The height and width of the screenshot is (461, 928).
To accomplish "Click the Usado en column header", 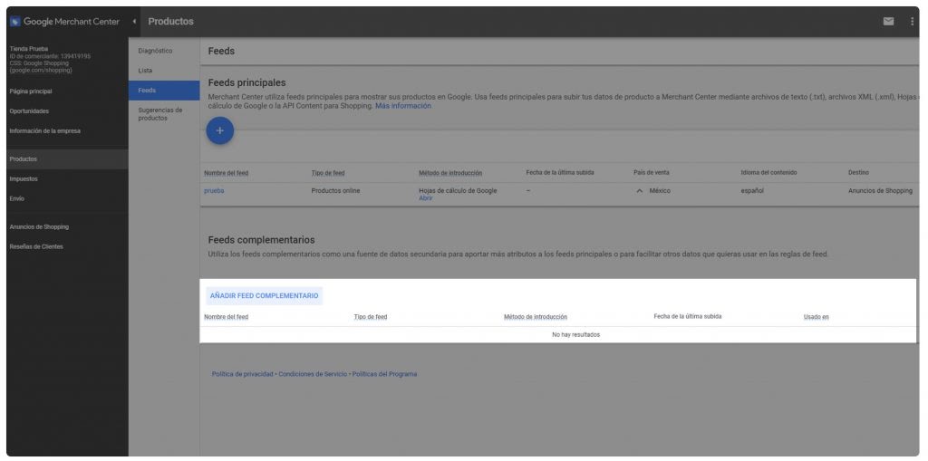I will tap(817, 317).
